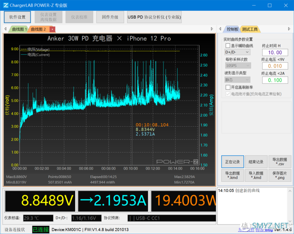
Task: Show tabs further right in the chart tab strip
Action: click(212, 29)
